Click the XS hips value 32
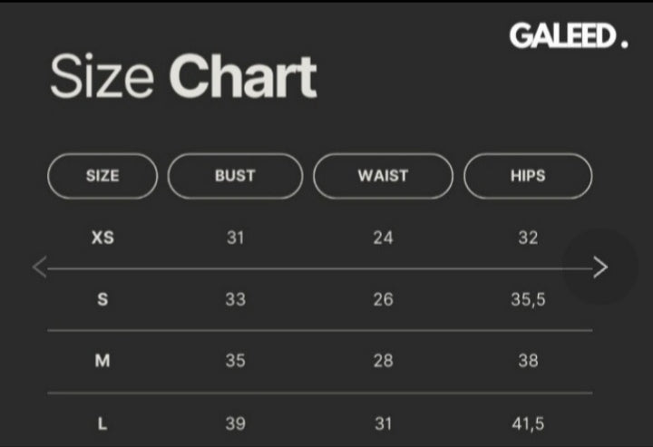Viewport: 653px width, 447px height. [528, 238]
